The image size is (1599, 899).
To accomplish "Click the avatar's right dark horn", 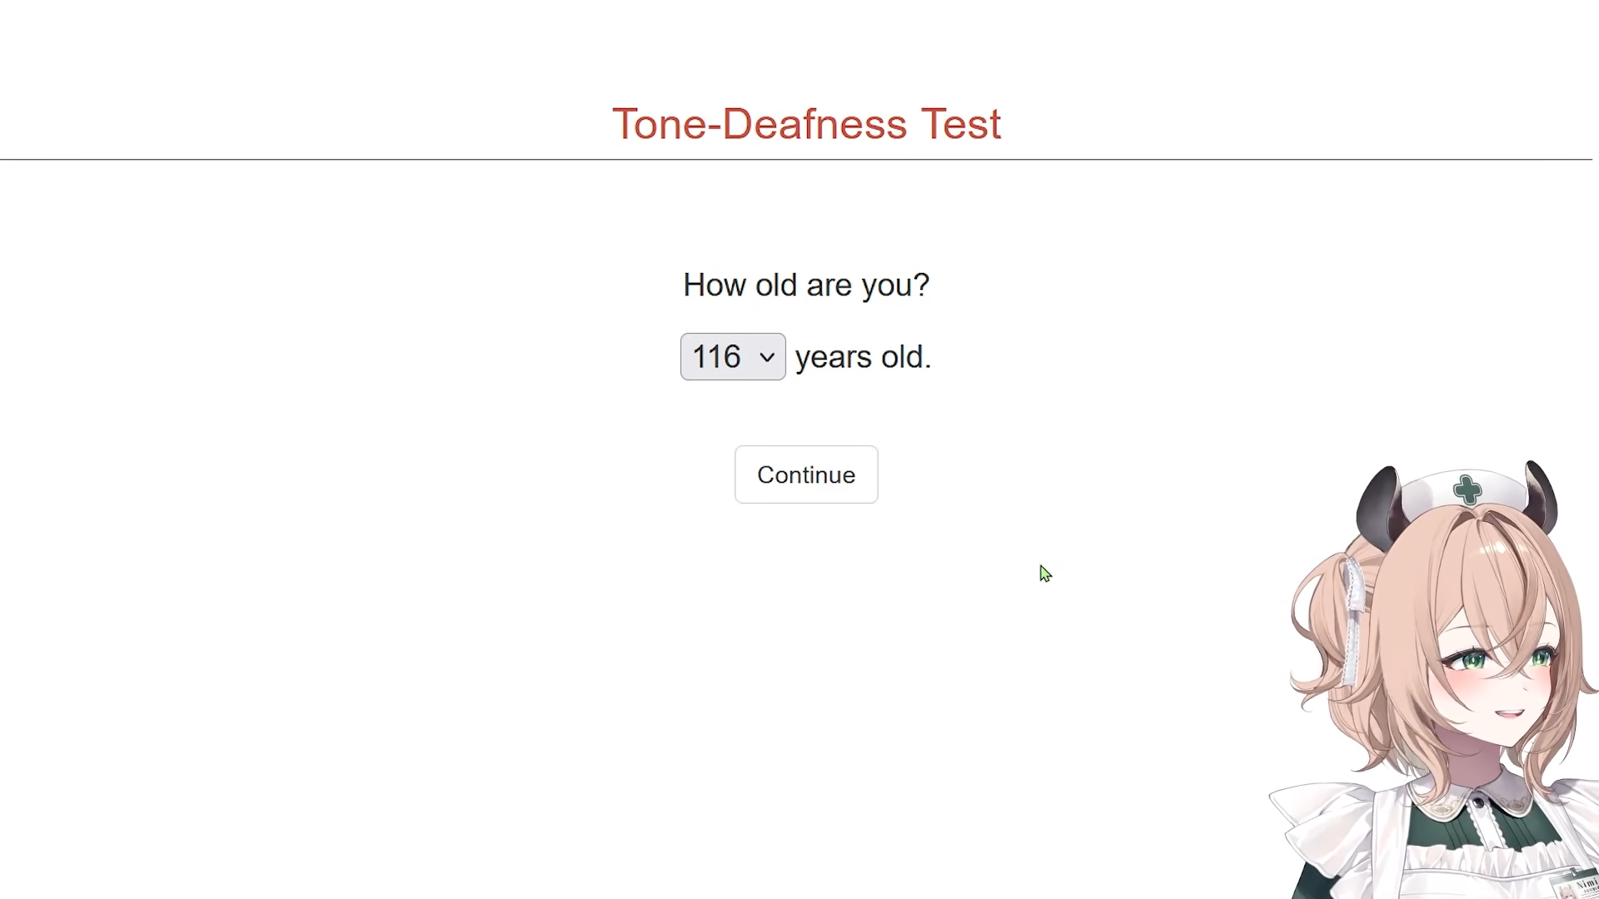I will [1542, 496].
